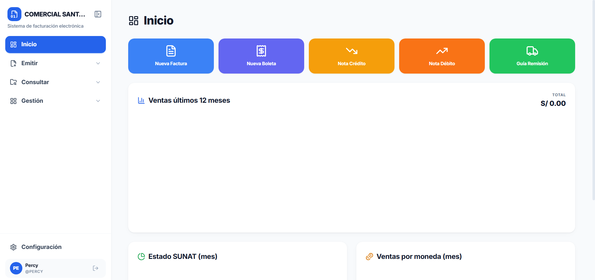The height and width of the screenshot is (280, 595).
Task: Click the Consultar folder search icon
Action: click(13, 82)
